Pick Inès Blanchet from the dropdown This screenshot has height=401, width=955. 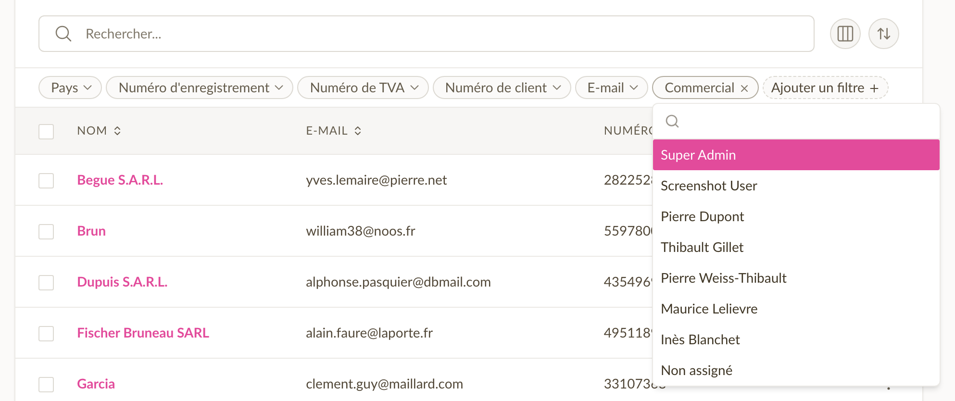click(796, 339)
